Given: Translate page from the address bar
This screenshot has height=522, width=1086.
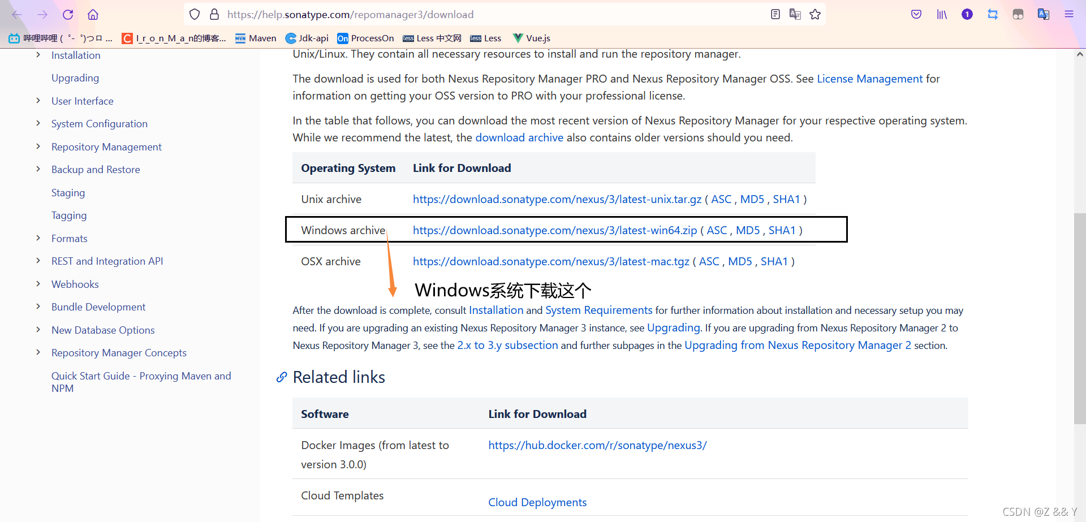Looking at the screenshot, I should 795,15.
